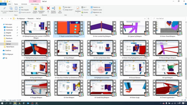
Task: Switch to large icons view button
Action: 185,100
